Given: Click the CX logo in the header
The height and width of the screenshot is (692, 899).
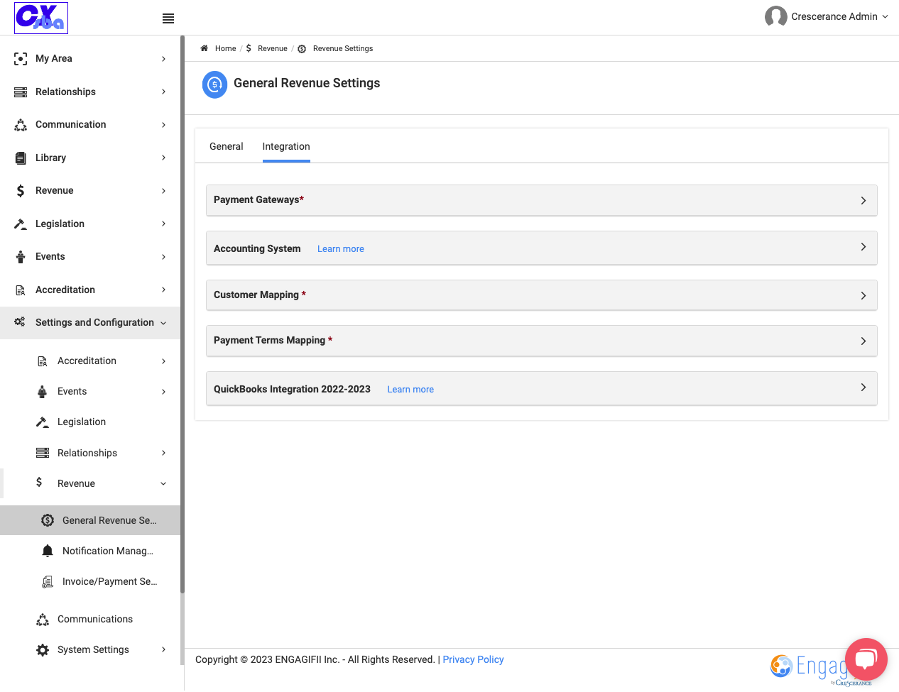Looking at the screenshot, I should tap(41, 18).
